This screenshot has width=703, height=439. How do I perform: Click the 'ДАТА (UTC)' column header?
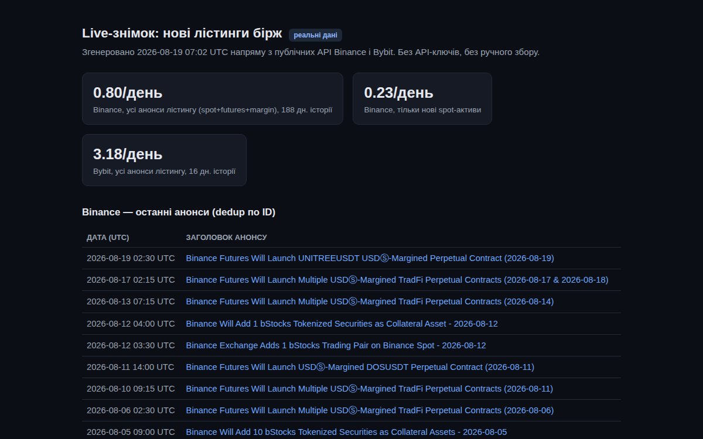pos(108,238)
